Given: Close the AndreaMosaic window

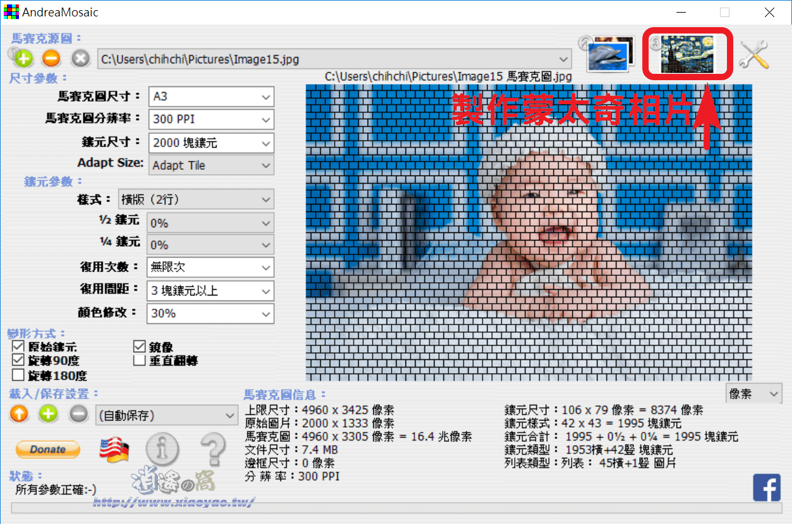Looking at the screenshot, I should pyautogui.click(x=769, y=12).
